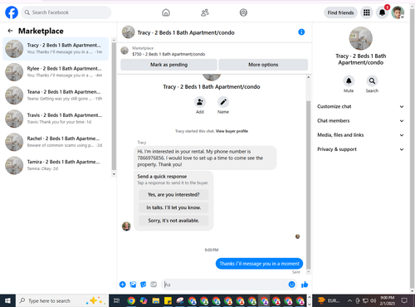Image resolution: width=415 pixels, height=307 pixels.
Task: Open Rachel conversation in Marketplace list
Action: 56,142
